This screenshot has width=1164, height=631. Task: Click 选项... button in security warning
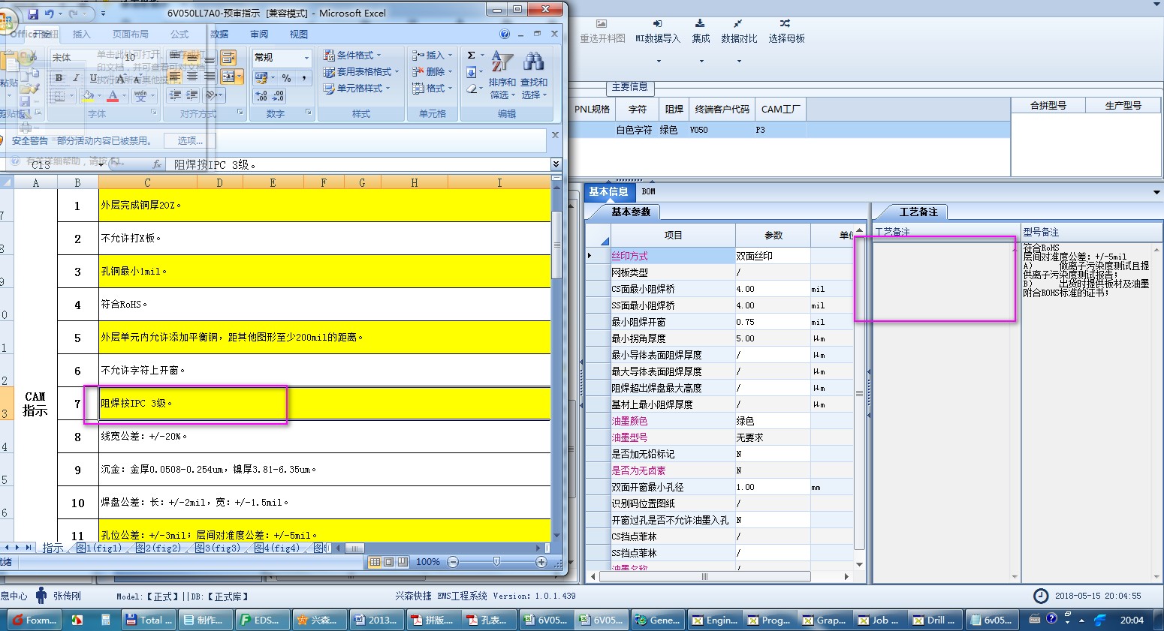190,141
